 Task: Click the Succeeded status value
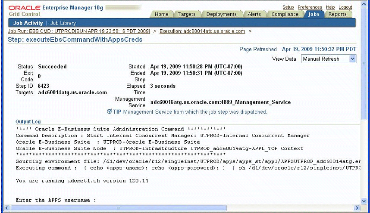pyautogui.click(x=52, y=67)
